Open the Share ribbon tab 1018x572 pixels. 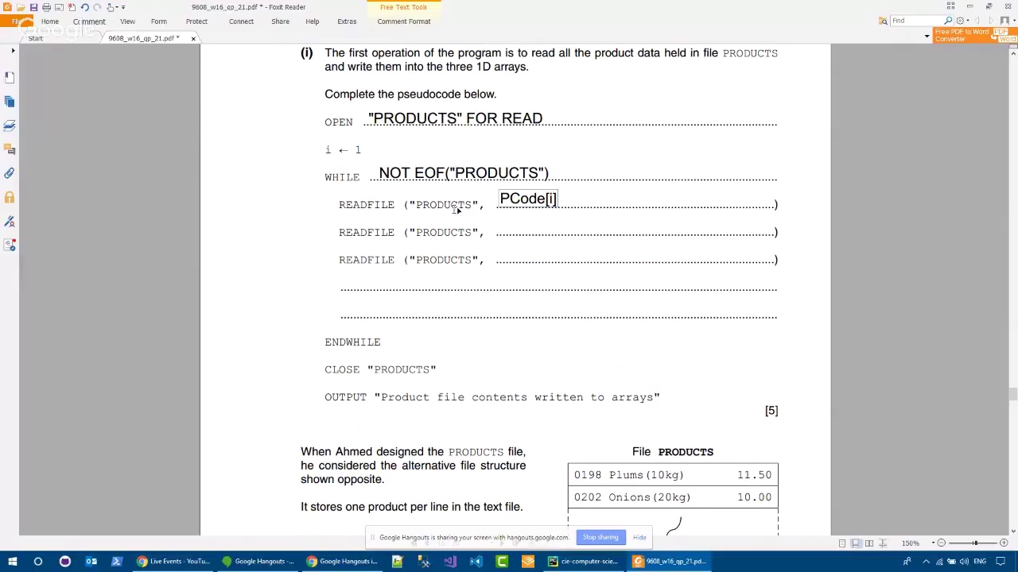[280, 21]
